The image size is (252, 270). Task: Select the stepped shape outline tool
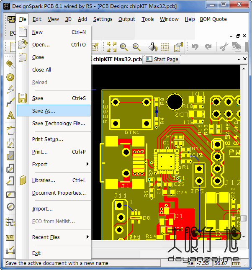[10, 168]
